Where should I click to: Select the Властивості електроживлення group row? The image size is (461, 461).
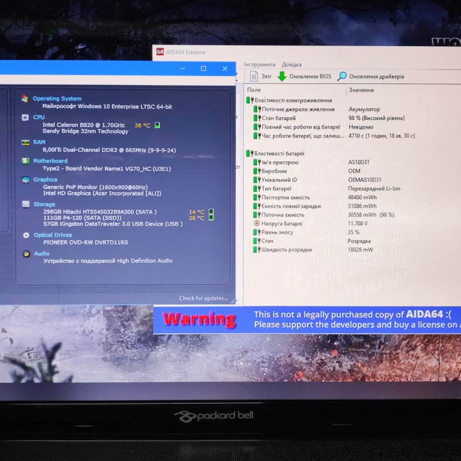tap(289, 100)
